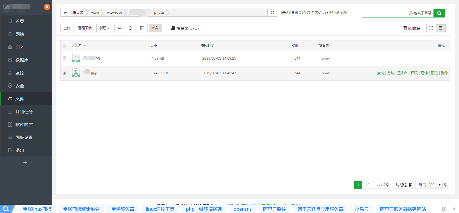459x213 pixels.
Task: Select the 文件 files sidebar item
Action: click(x=26, y=99)
